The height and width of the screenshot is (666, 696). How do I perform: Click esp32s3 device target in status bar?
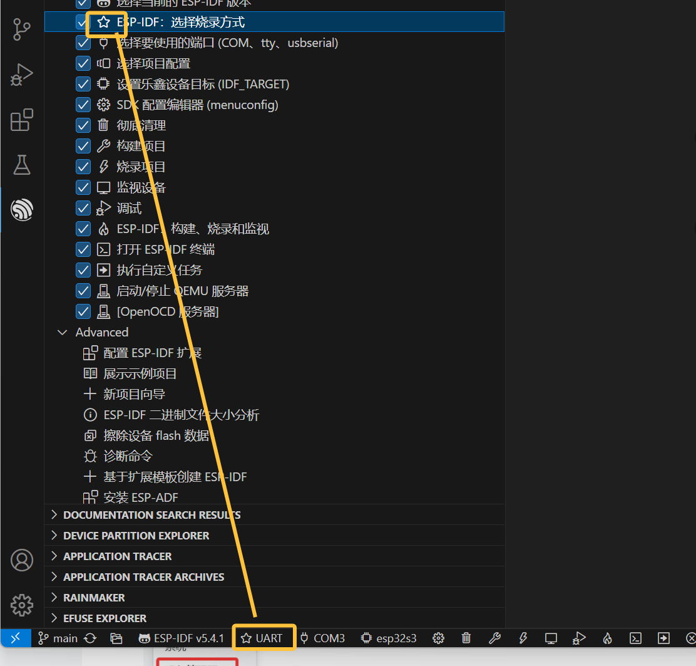tap(389, 638)
